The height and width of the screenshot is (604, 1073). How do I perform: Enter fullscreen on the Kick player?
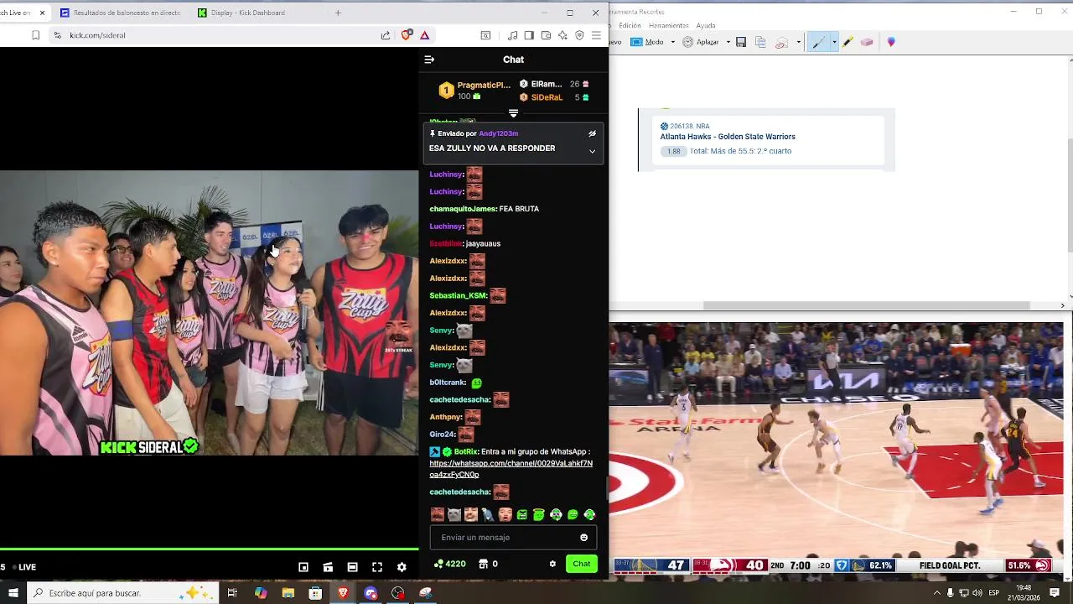pos(377,567)
